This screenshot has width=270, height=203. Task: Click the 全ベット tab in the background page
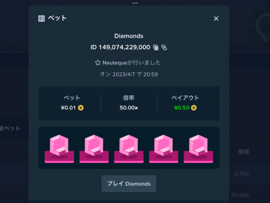click(x=10, y=128)
